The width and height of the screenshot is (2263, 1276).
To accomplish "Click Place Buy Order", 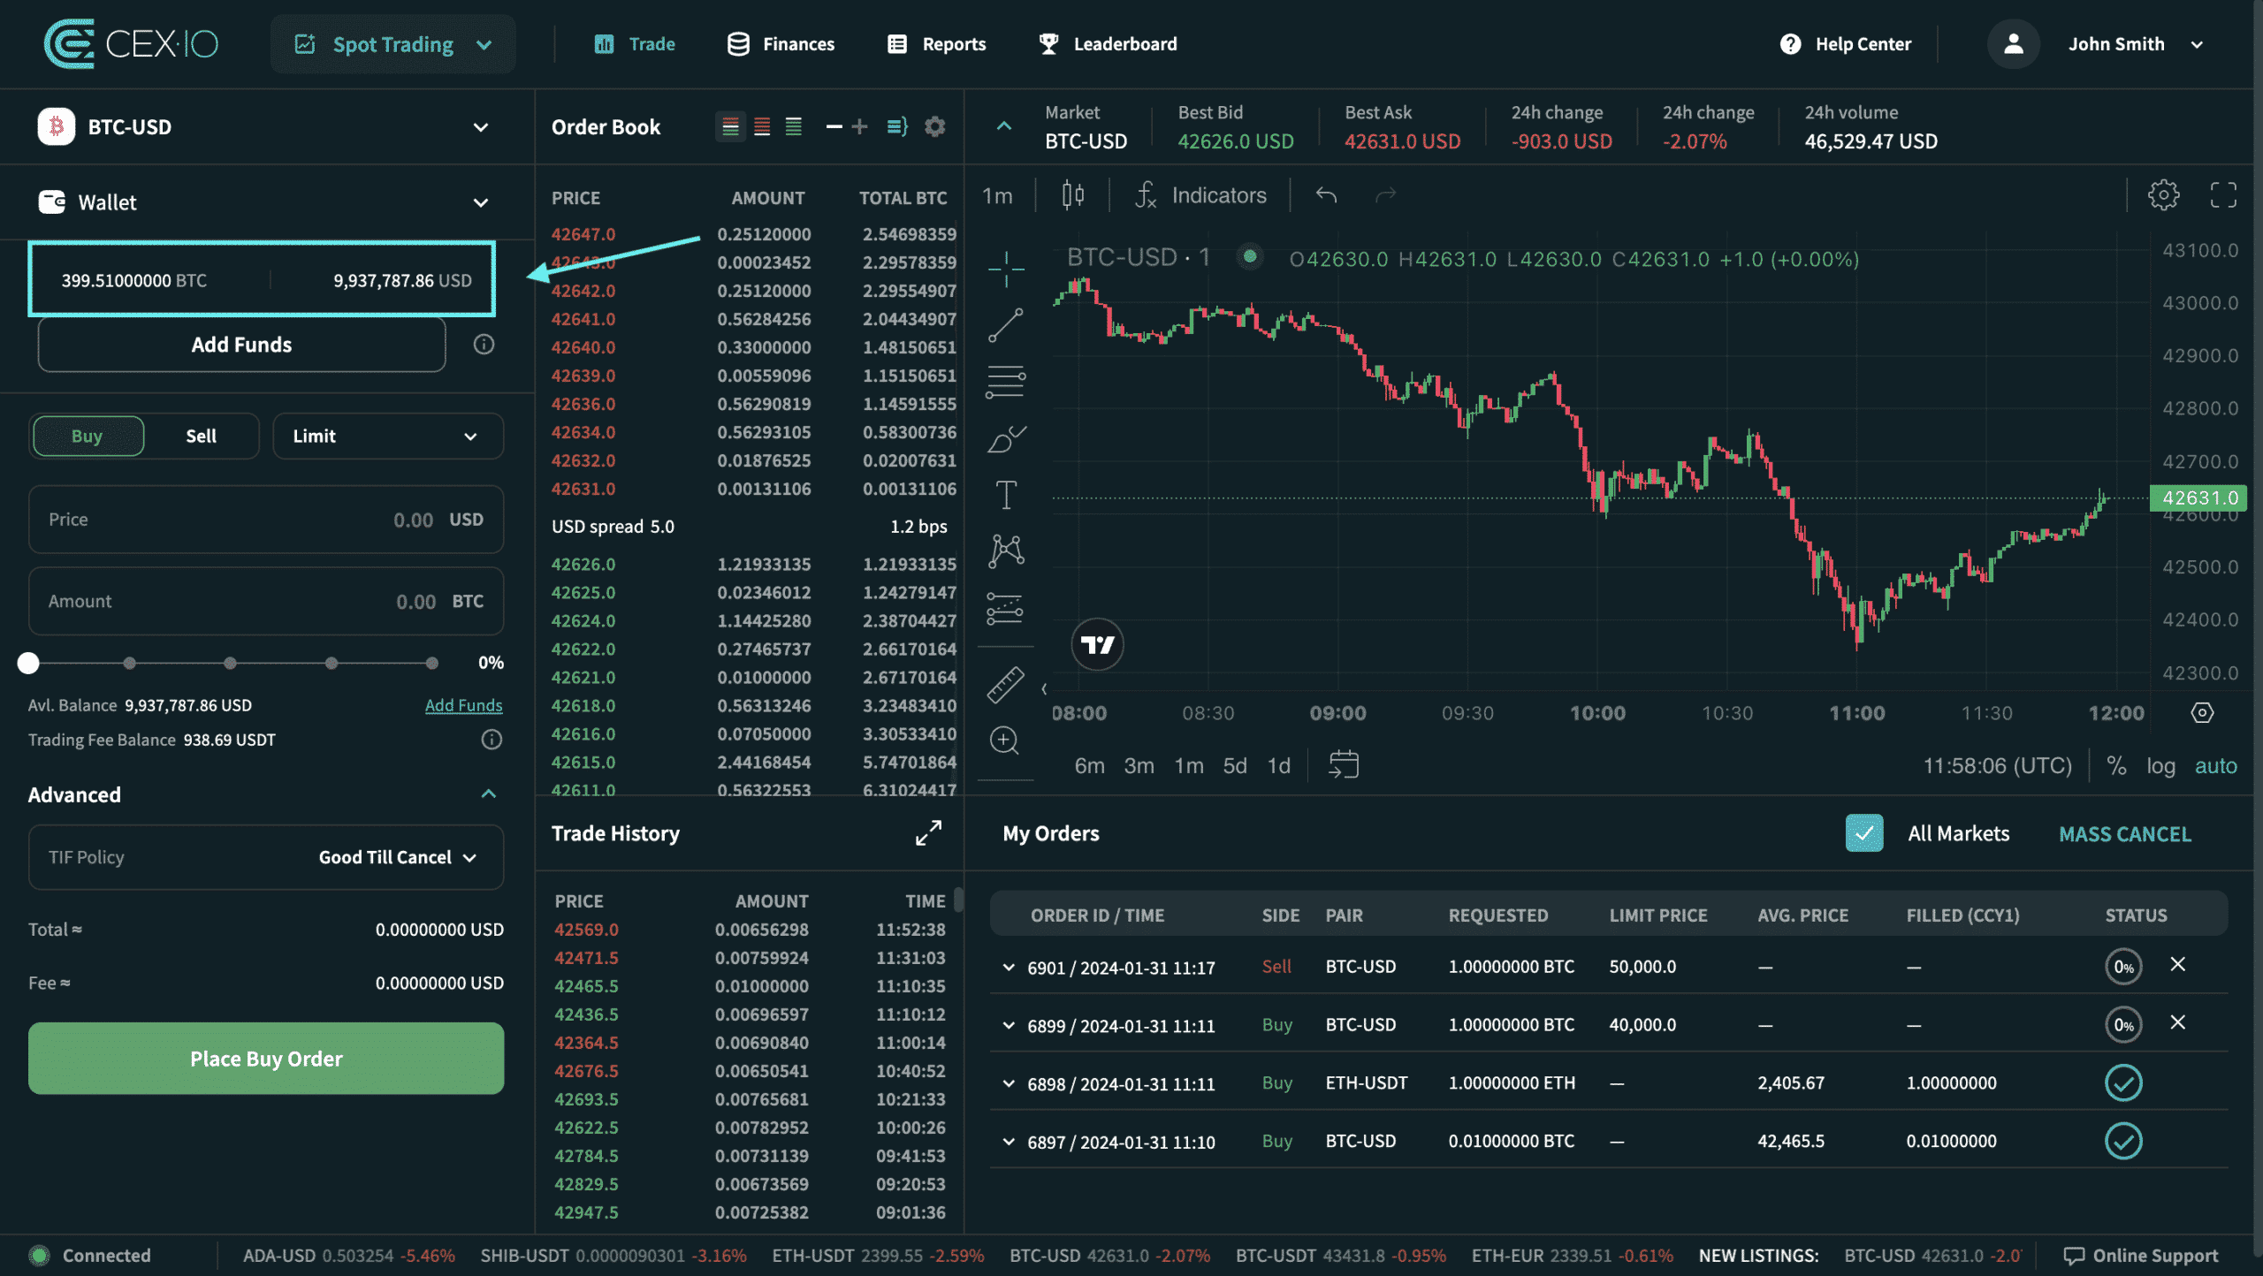I will 266,1059.
